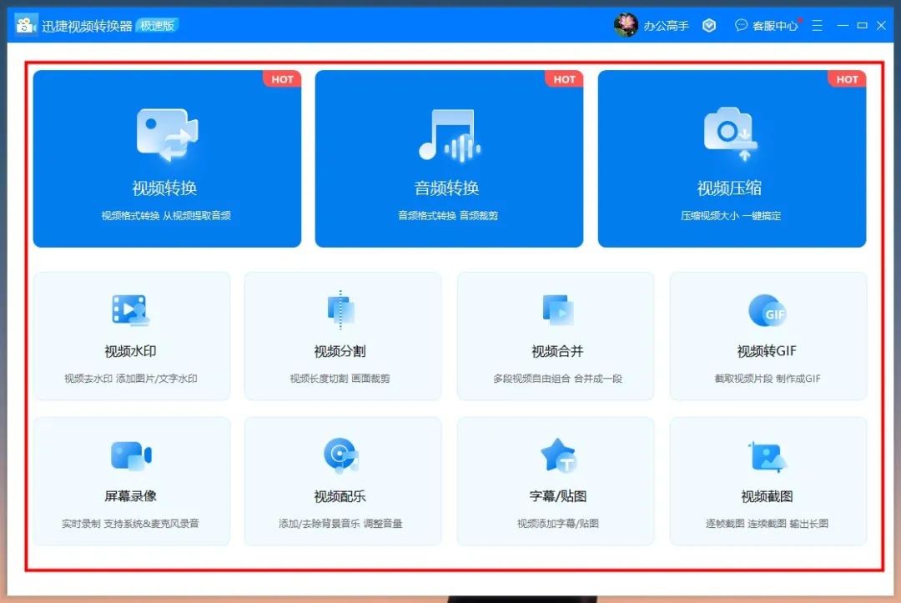This screenshot has height=603, width=901.
Task: Click text '截取视频片段 制作成GIF'
Action: click(x=768, y=379)
